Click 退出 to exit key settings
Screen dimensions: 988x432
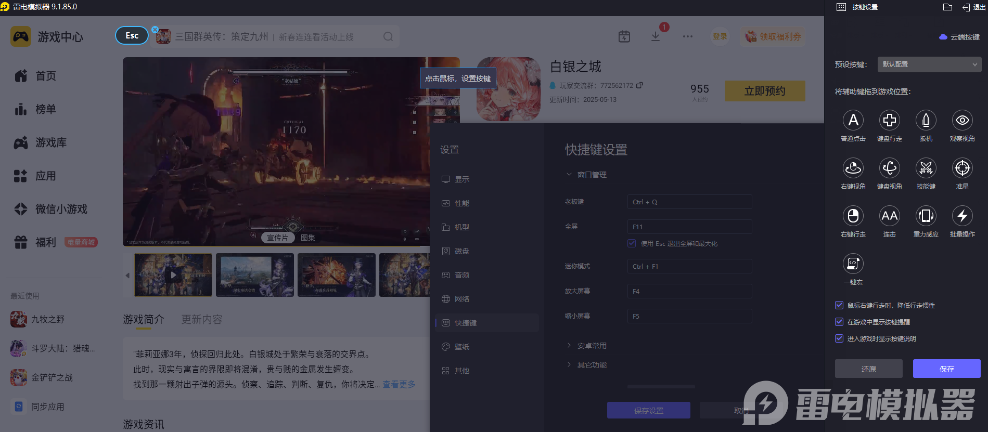tap(974, 7)
